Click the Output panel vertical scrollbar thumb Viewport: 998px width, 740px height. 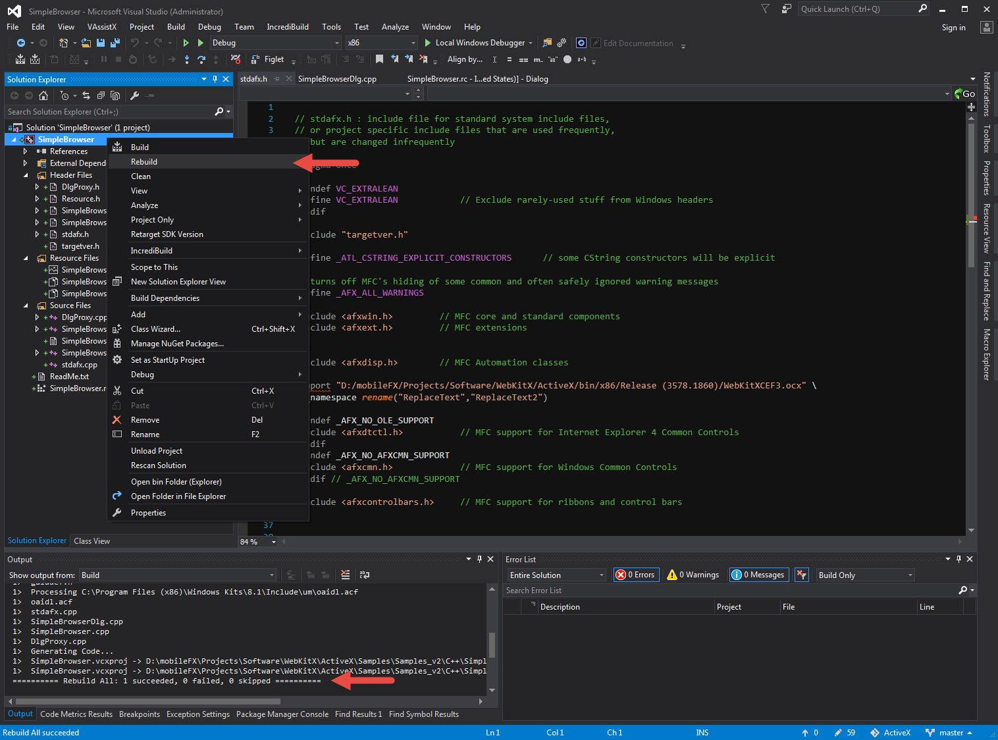tap(492, 645)
